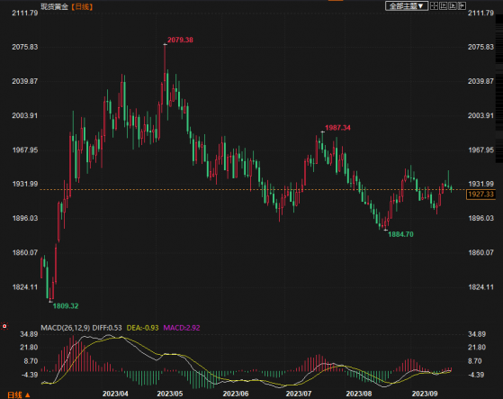Click the 1987.34 high price label
This screenshot has height=399, width=503.
(x=337, y=128)
